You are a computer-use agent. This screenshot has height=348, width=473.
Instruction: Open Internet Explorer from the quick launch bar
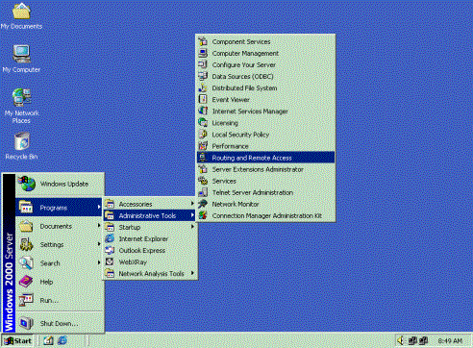[62, 340]
